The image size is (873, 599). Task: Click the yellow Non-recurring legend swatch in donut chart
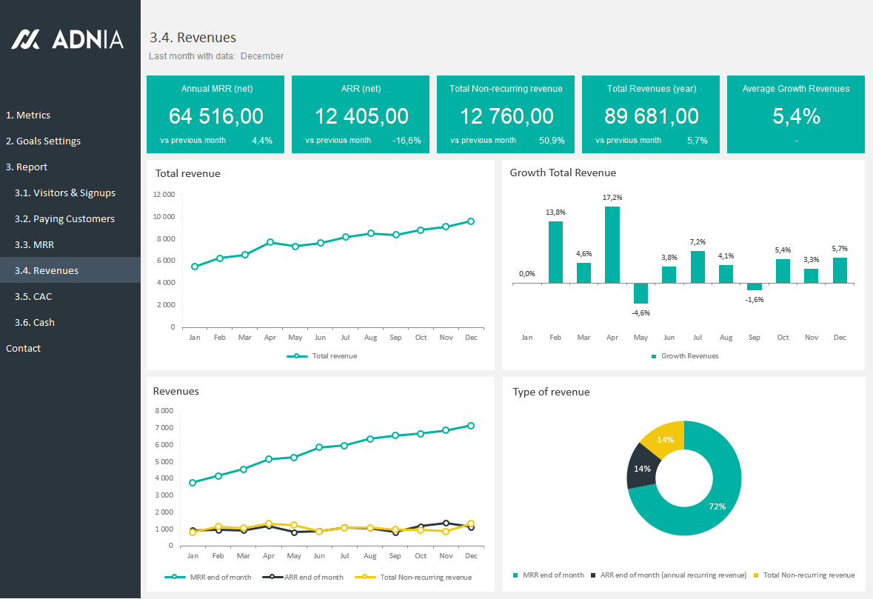tap(756, 575)
